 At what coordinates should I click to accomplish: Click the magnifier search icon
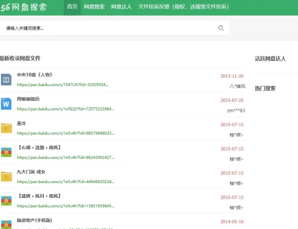click(x=221, y=28)
